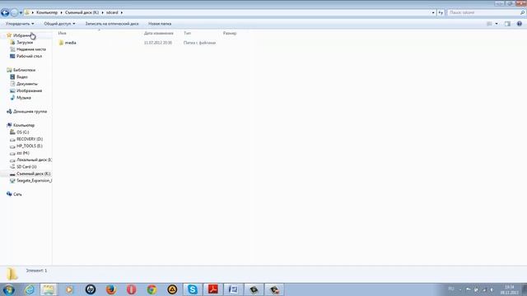
Task: Click the RU language indicator
Action: click(451, 289)
